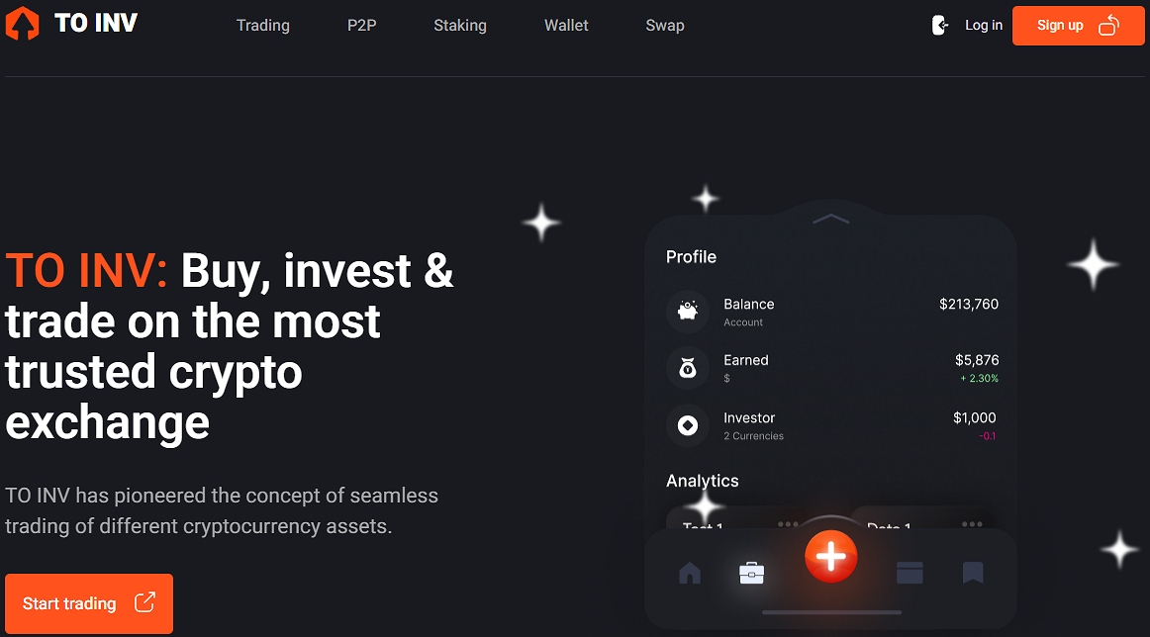Tap the bookmark icon in mockup

(973, 573)
